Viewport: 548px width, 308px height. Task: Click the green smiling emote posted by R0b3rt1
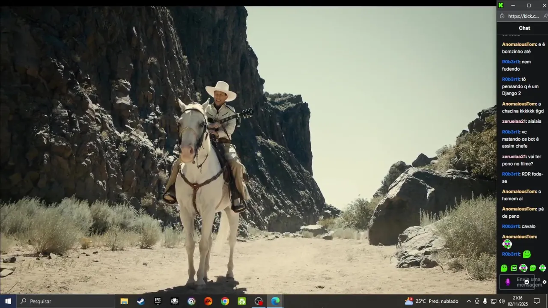(527, 254)
